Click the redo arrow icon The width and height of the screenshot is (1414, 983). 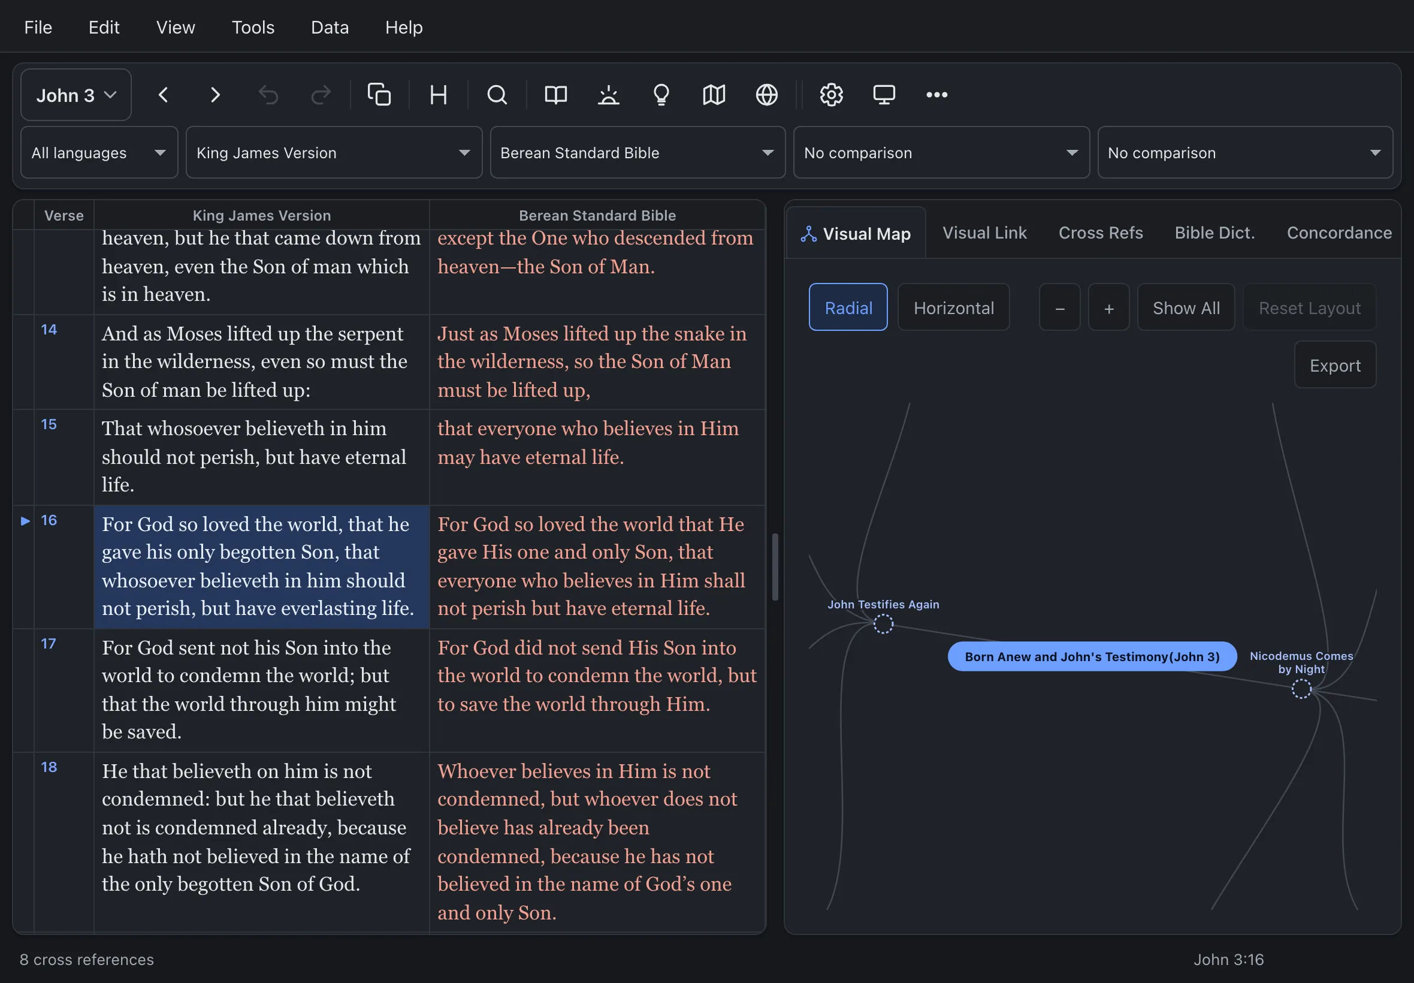(321, 95)
